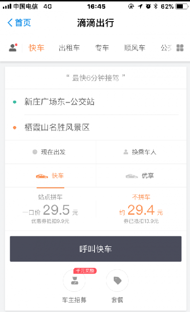This screenshot has width=190, height=312.
Task: Go back to 首页
Action: 19,23
